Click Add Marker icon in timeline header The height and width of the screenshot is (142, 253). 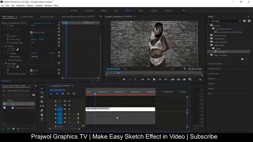click(x=68, y=94)
